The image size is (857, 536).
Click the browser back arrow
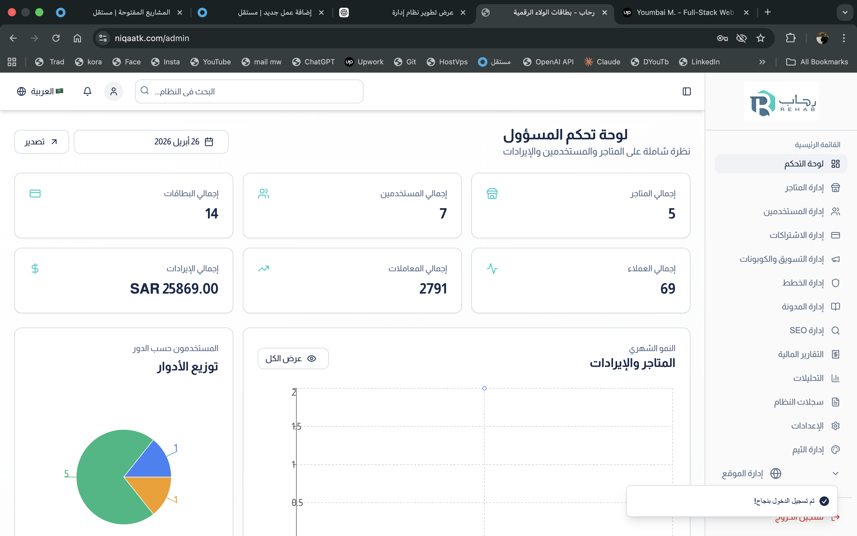tap(13, 38)
